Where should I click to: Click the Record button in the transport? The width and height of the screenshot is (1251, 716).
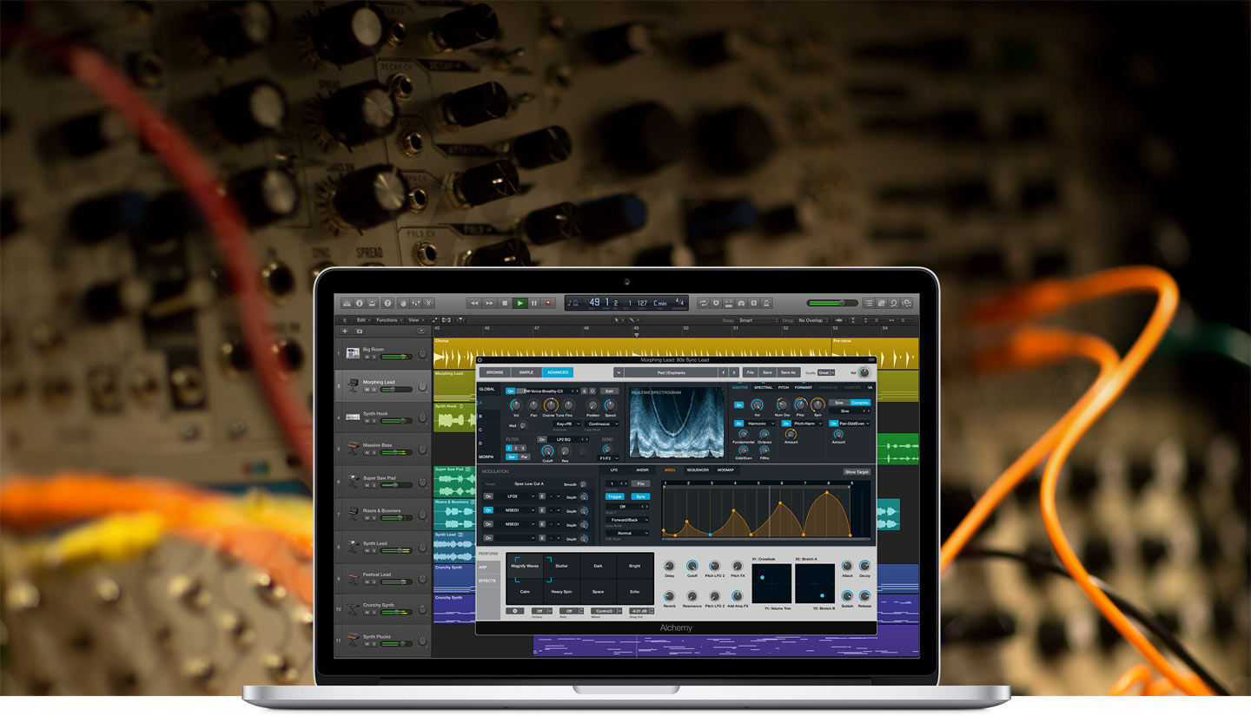click(548, 303)
